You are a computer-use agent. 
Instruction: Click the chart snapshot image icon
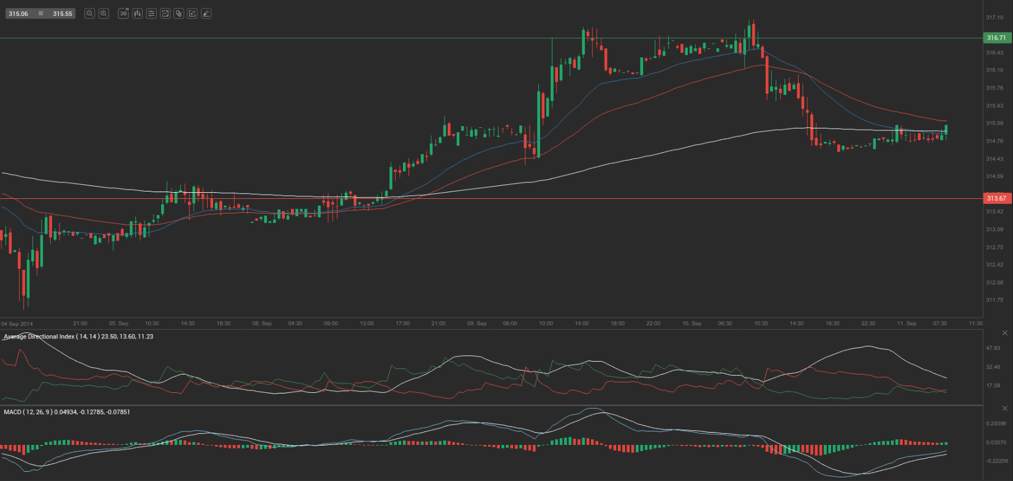point(165,13)
